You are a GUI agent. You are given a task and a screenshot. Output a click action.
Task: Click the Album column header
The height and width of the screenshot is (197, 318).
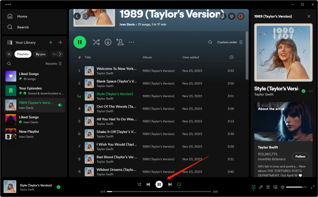[147, 57]
